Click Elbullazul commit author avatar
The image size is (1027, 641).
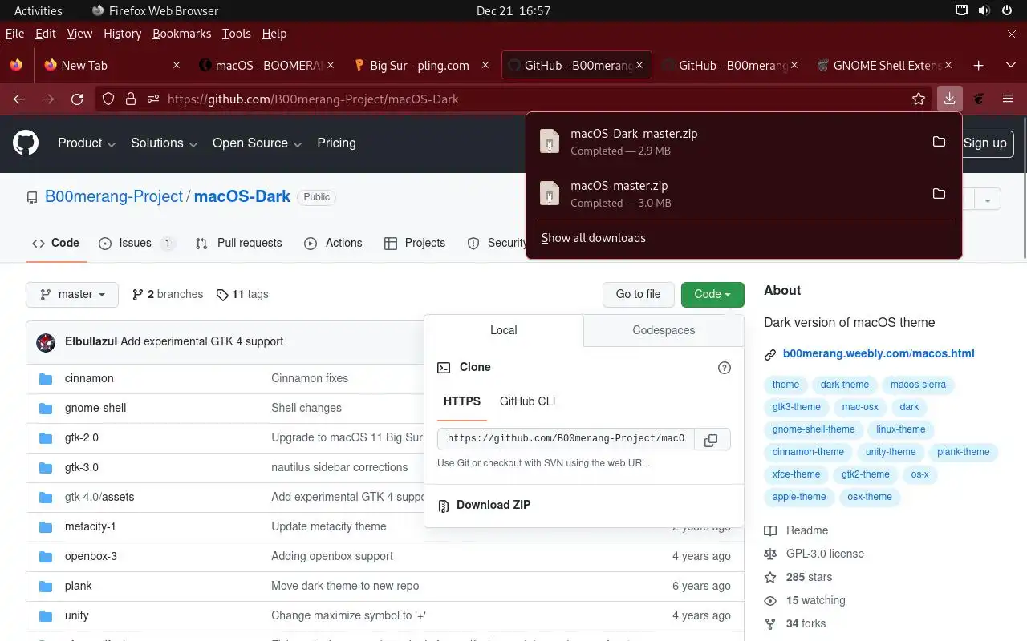46,342
